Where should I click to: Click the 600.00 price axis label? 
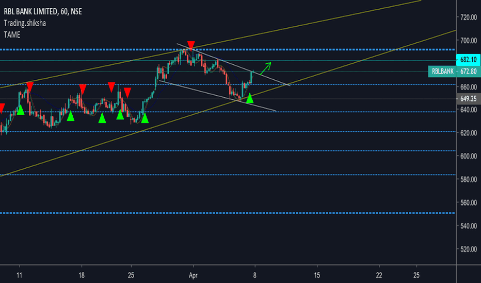[x=469, y=156]
